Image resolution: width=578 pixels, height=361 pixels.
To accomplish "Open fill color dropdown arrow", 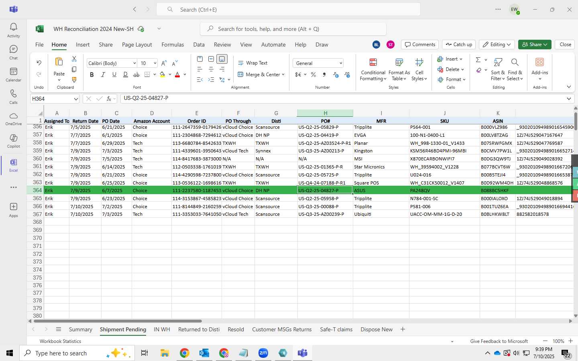I will [170, 75].
